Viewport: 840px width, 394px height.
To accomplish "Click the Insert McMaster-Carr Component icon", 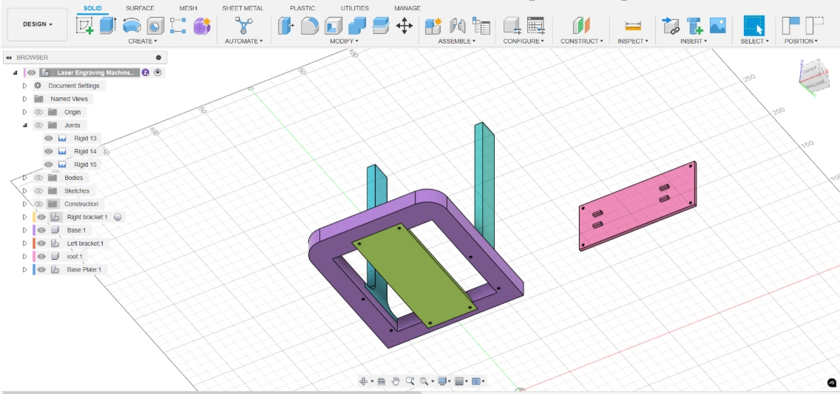I will pos(694,26).
